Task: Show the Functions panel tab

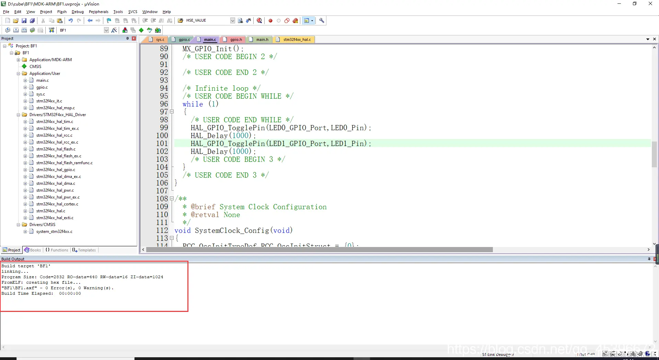Action: (x=57, y=250)
